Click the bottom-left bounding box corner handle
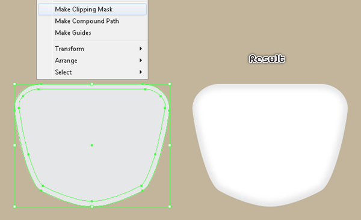 14,207
